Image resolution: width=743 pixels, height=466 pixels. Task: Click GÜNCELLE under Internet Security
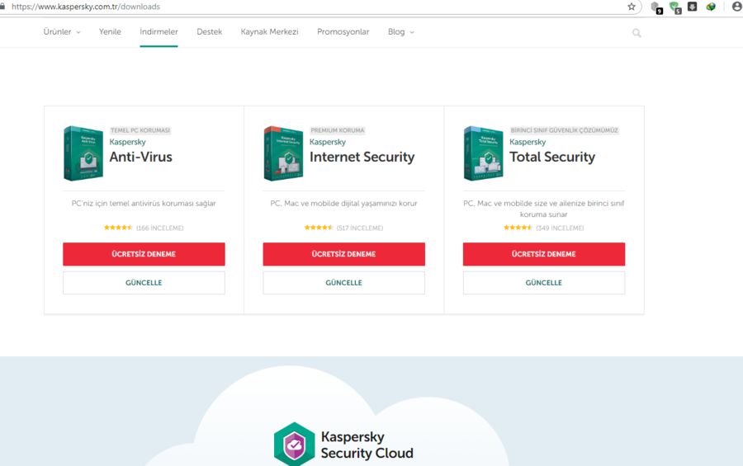tap(344, 283)
